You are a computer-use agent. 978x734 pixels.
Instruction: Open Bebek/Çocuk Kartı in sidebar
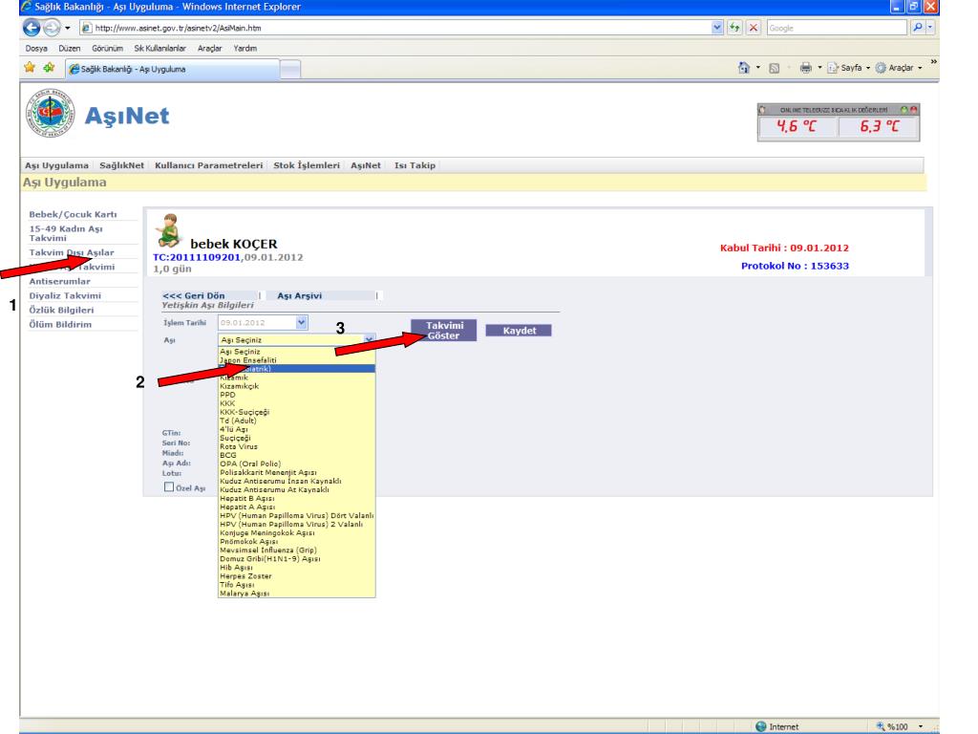73,214
